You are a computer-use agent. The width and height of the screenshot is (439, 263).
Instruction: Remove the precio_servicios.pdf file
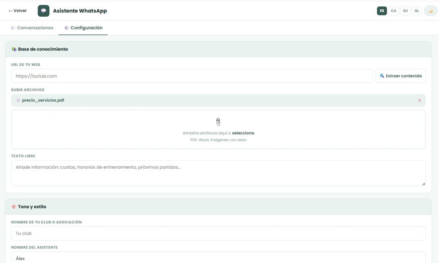pos(419,100)
